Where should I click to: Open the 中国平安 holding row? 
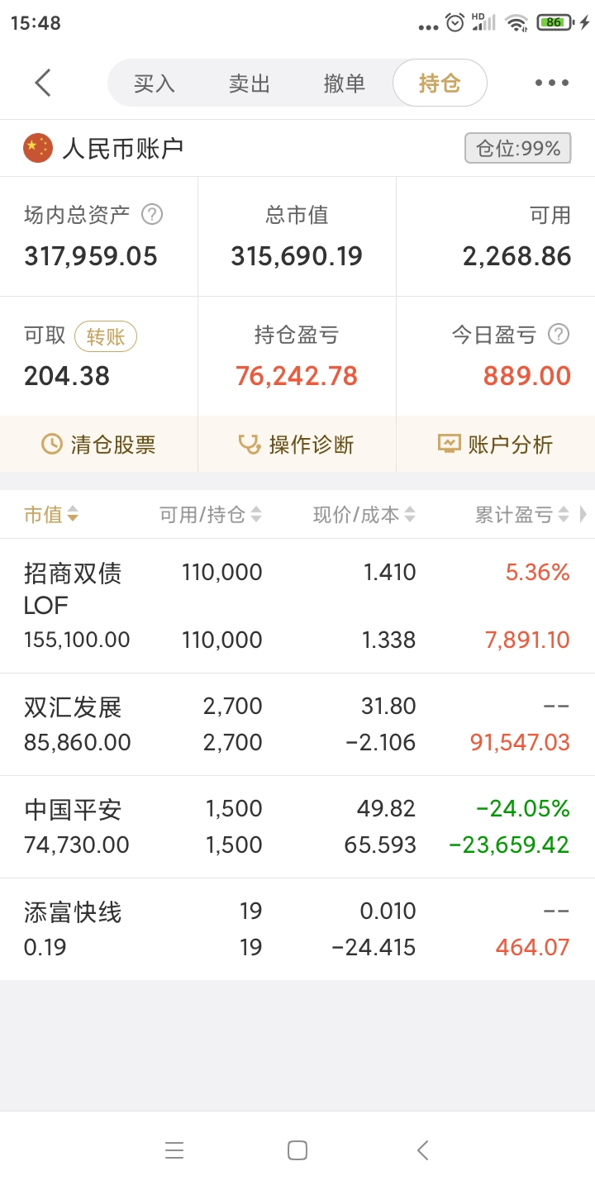point(297,826)
